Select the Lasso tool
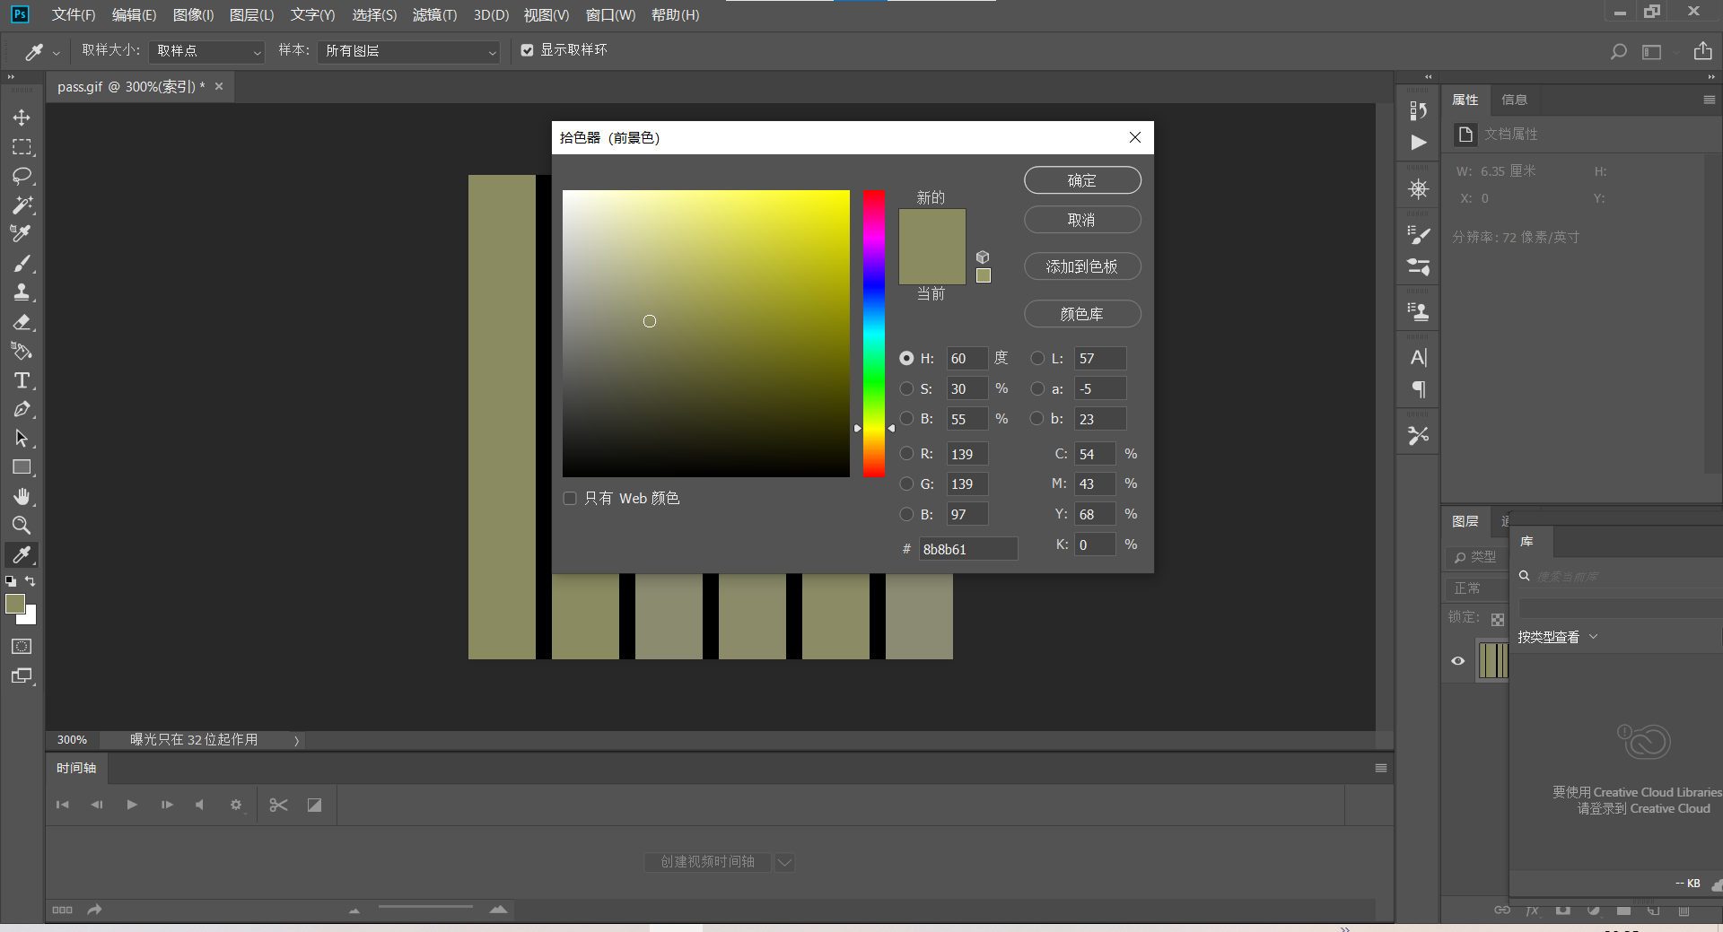 [x=22, y=176]
